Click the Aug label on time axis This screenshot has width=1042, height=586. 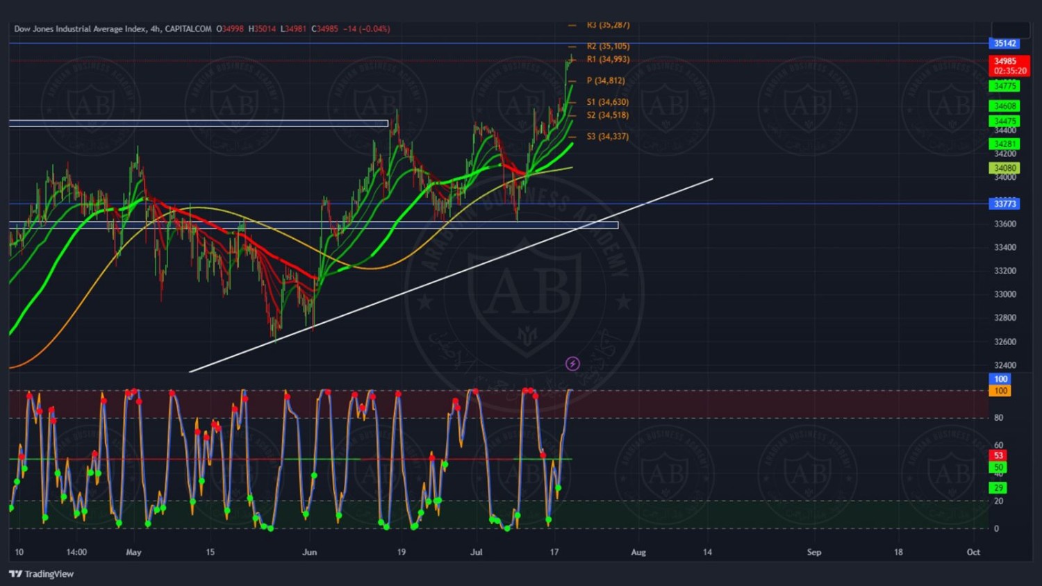638,553
